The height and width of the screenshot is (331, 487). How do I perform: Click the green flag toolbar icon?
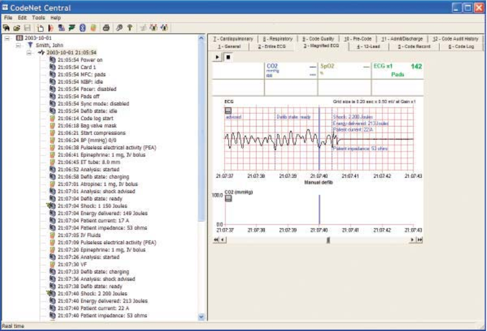(x=72, y=28)
